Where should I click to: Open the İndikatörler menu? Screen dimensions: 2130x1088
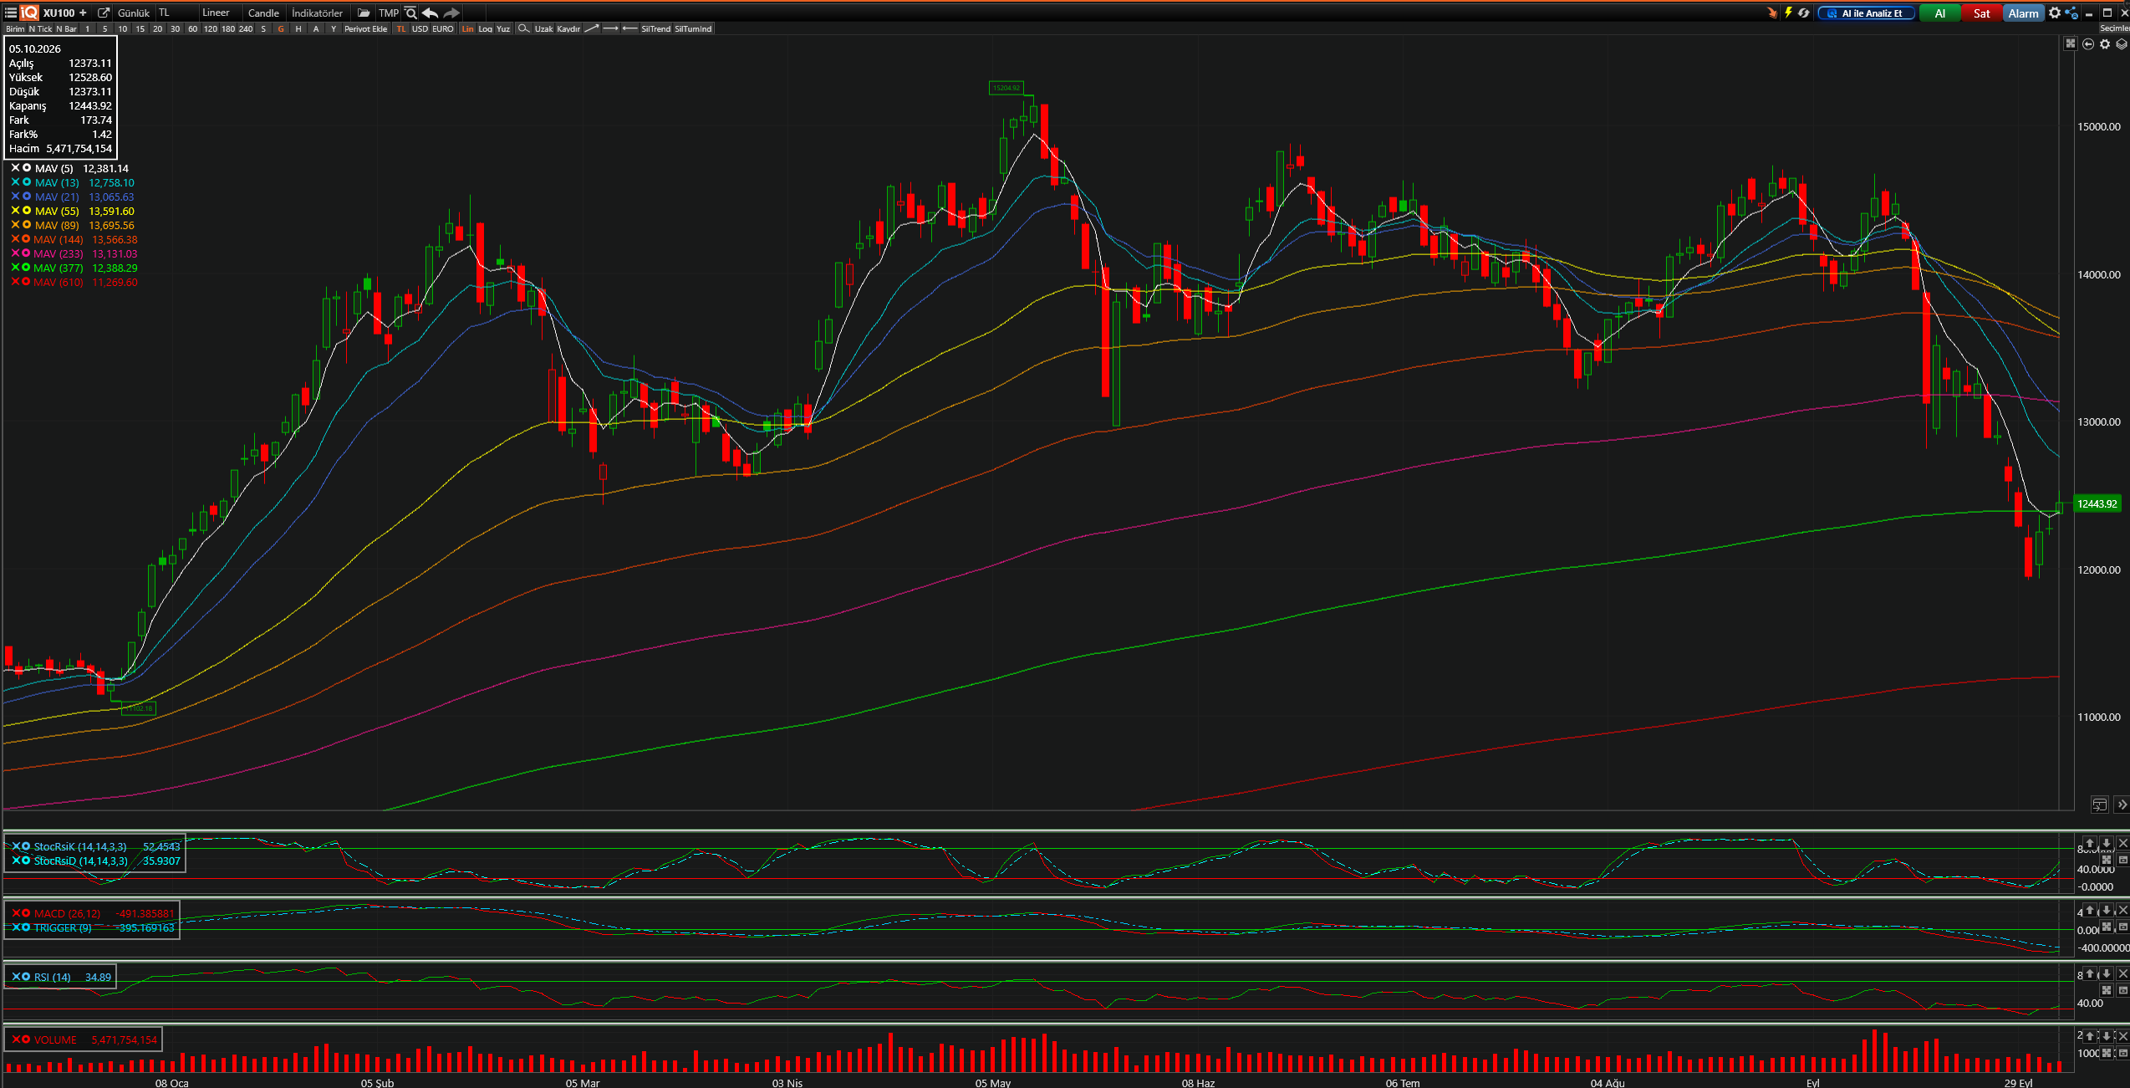pyautogui.click(x=317, y=13)
